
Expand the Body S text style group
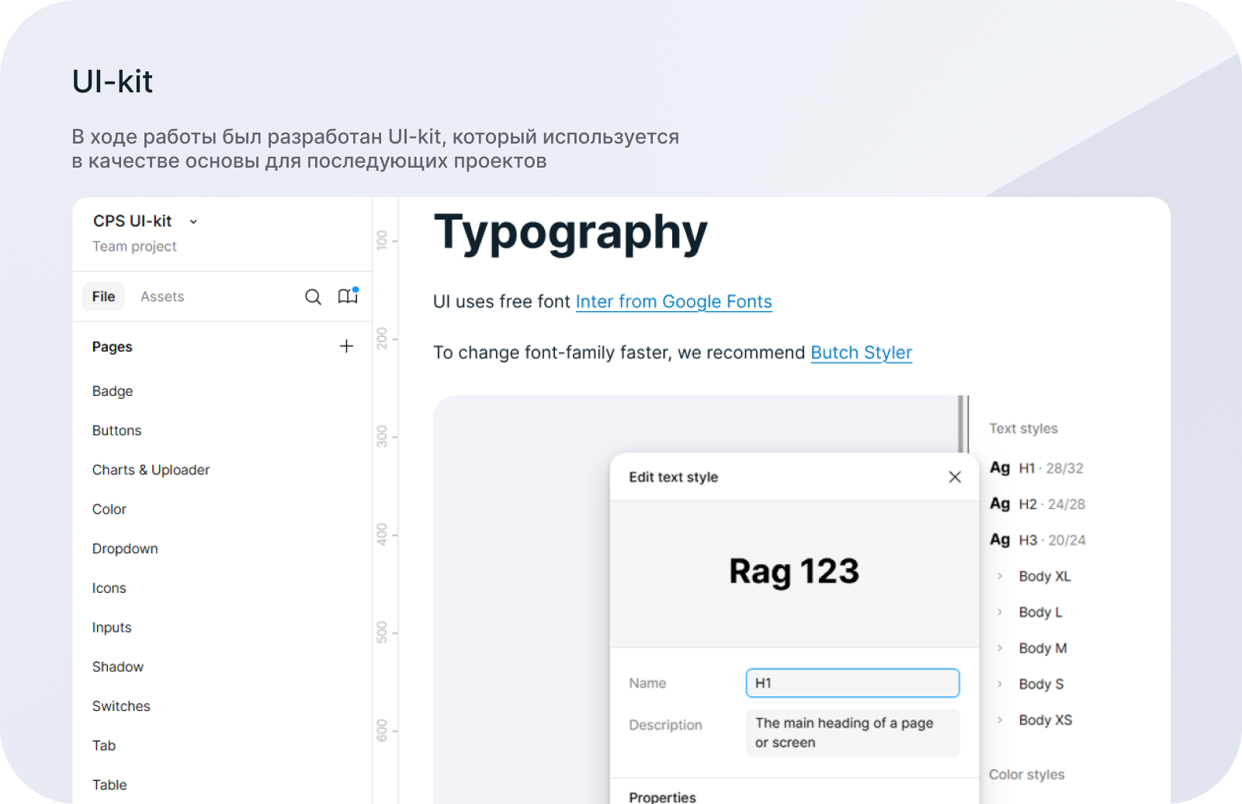[x=1000, y=684]
